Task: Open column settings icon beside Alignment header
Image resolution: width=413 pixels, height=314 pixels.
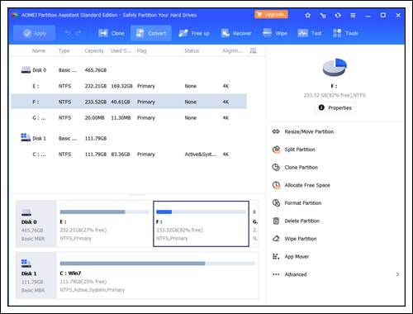Action: (x=253, y=50)
